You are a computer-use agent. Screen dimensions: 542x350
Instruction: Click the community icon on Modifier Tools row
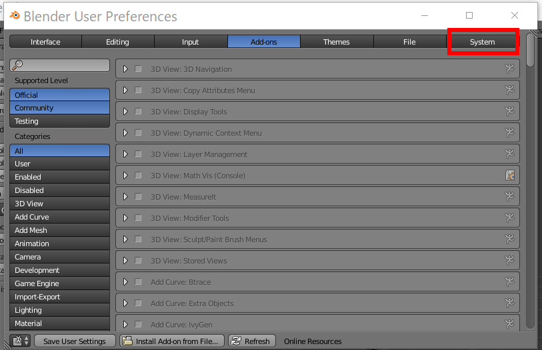coord(509,218)
